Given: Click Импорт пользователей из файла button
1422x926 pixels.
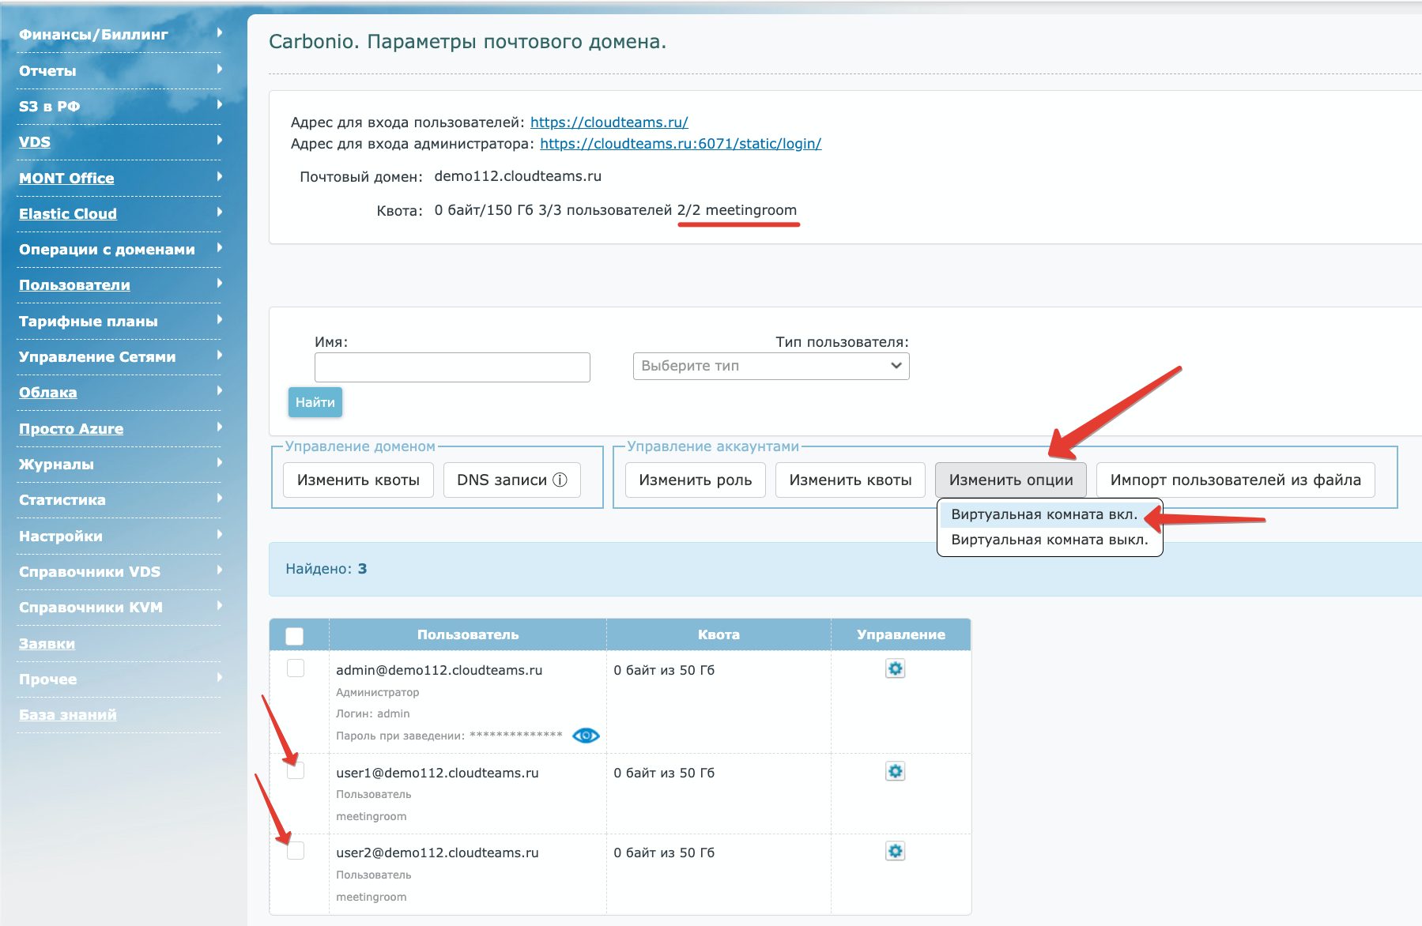Looking at the screenshot, I should tap(1235, 480).
